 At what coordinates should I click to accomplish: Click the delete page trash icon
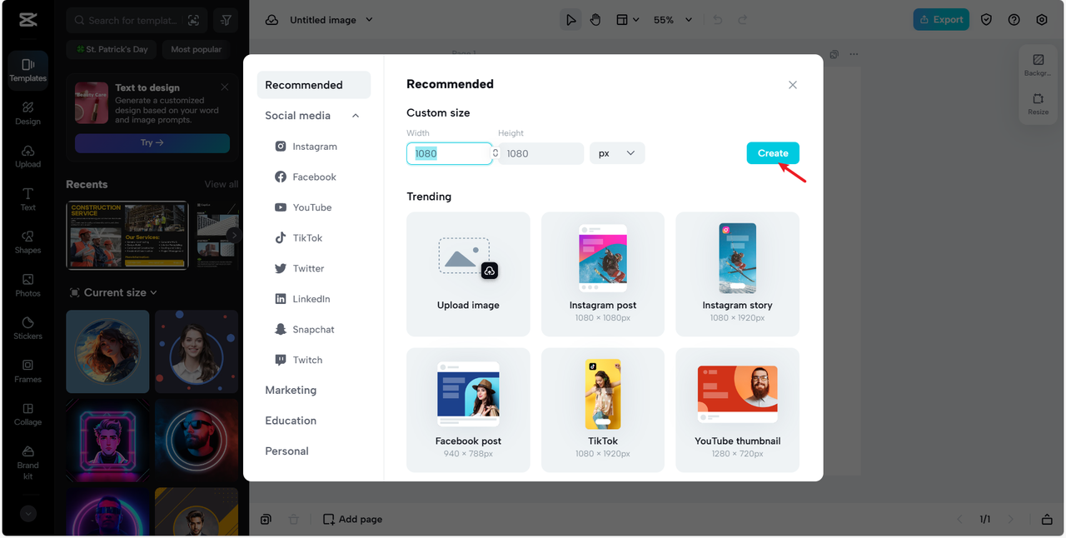point(293,519)
